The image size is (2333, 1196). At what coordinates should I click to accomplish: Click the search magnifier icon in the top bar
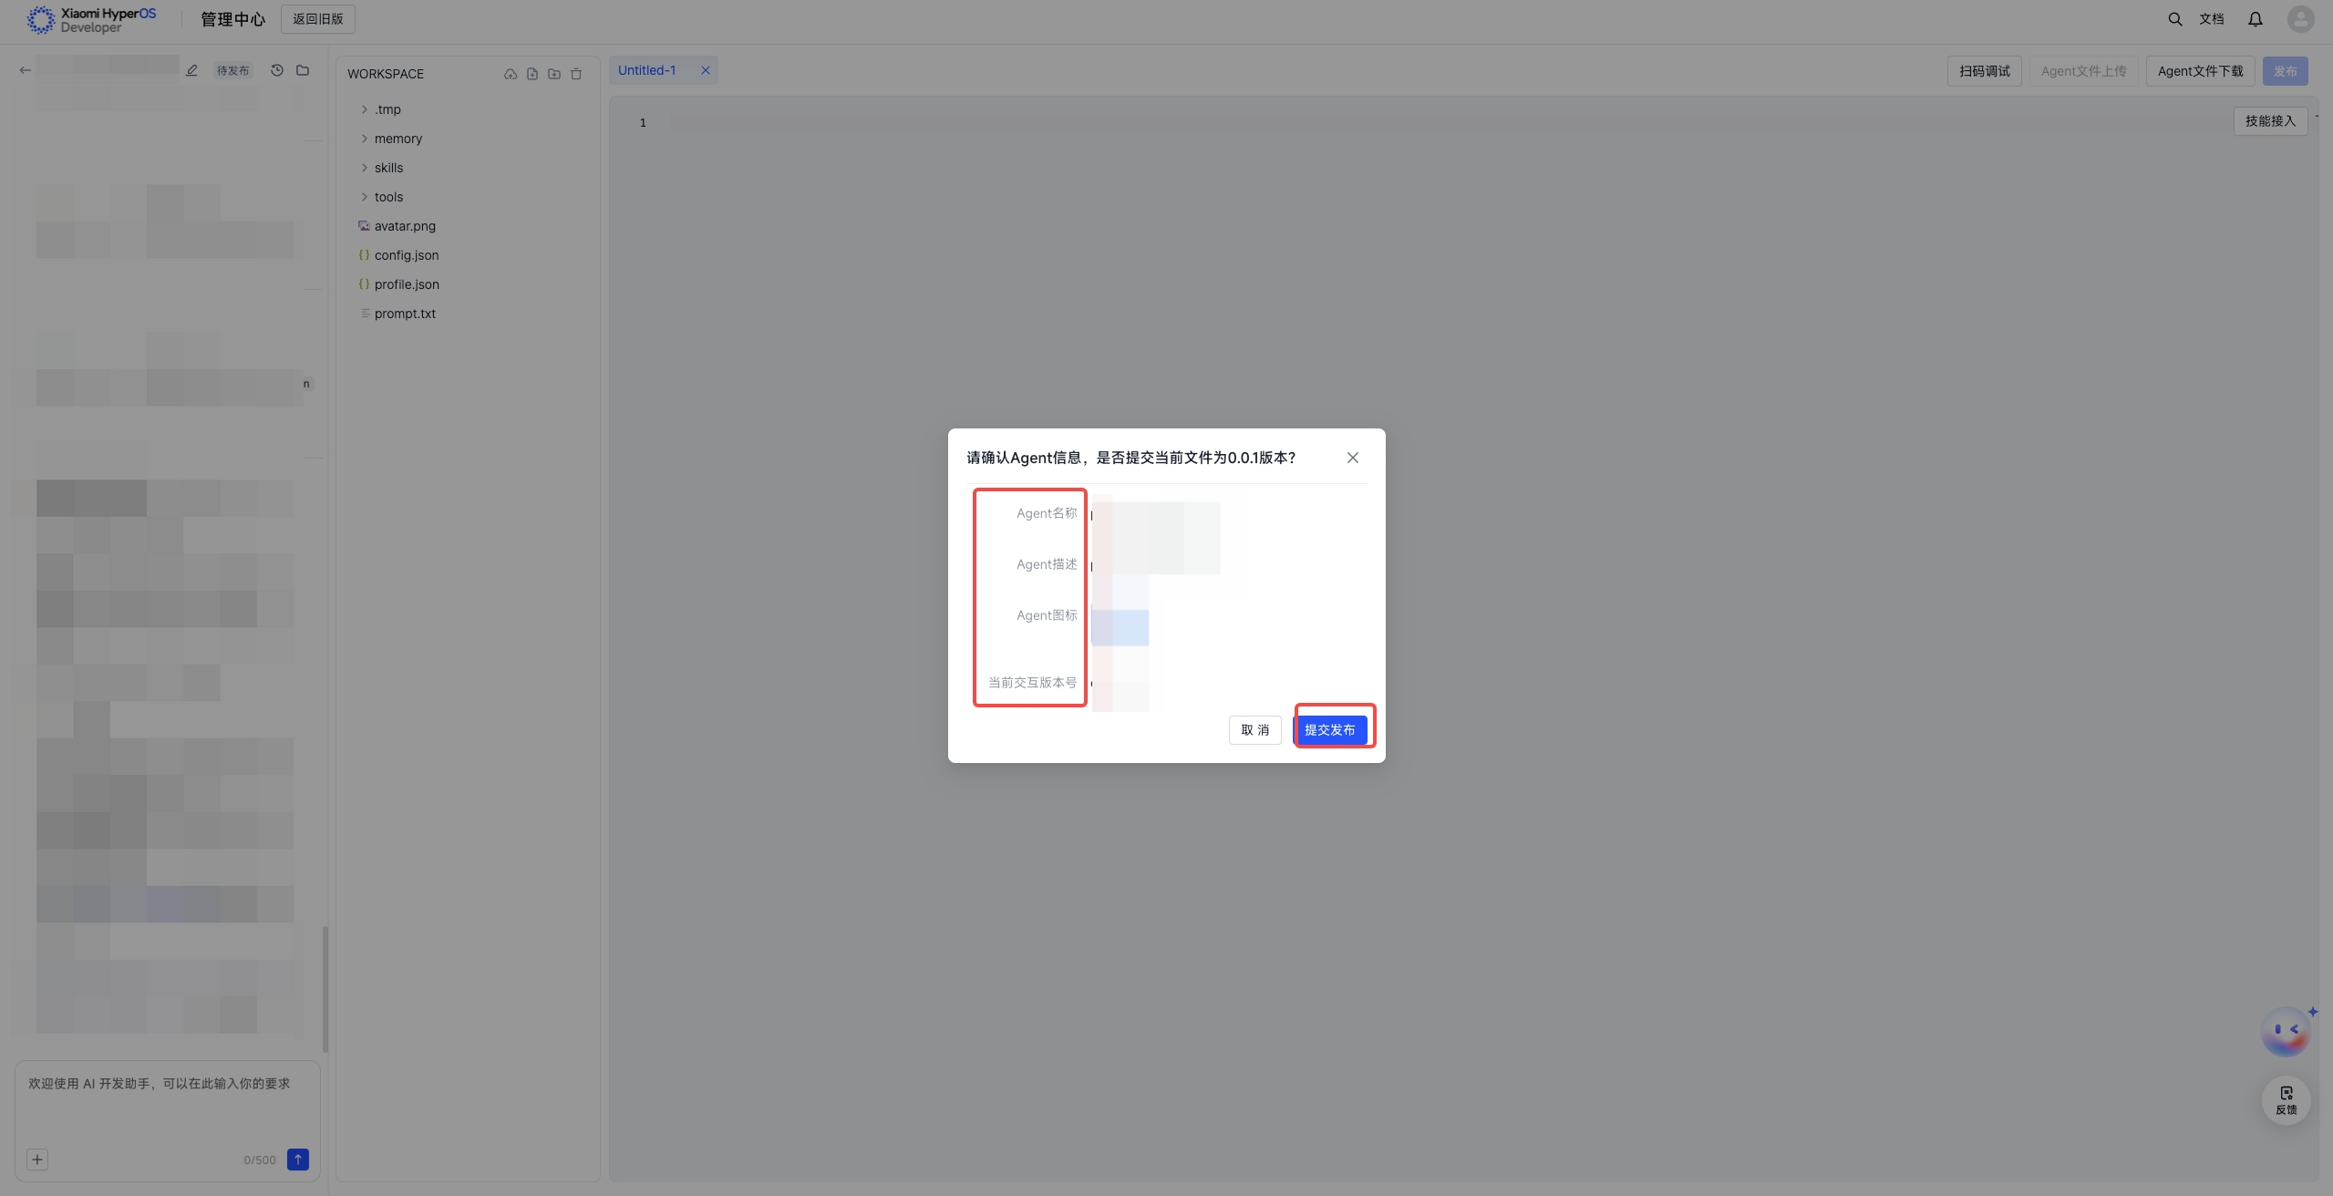[2174, 19]
